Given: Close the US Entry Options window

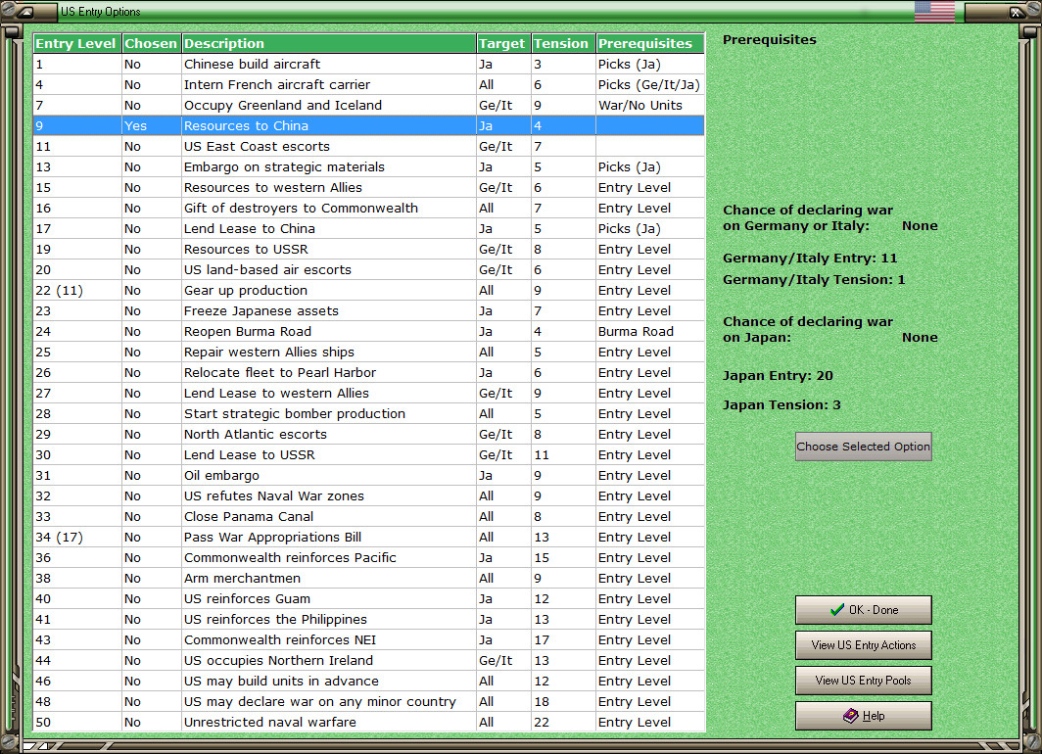Looking at the screenshot, I should [1017, 12].
